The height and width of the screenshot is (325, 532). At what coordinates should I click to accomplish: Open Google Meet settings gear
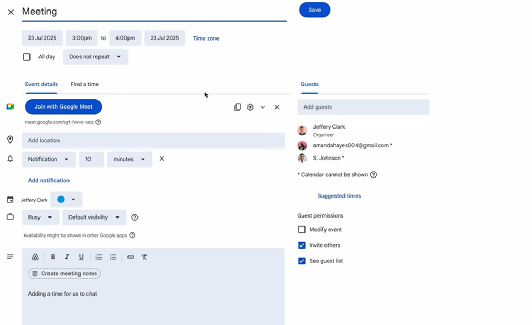pos(250,107)
